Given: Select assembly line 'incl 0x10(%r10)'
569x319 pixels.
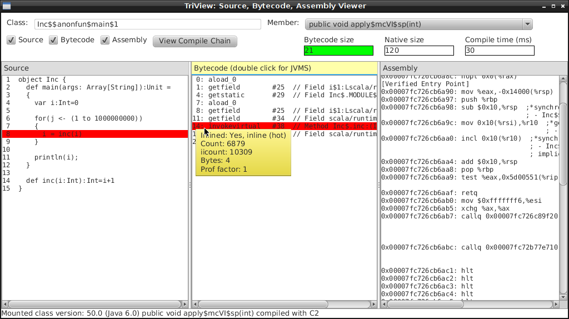Looking at the screenshot, I should [x=470, y=138].
